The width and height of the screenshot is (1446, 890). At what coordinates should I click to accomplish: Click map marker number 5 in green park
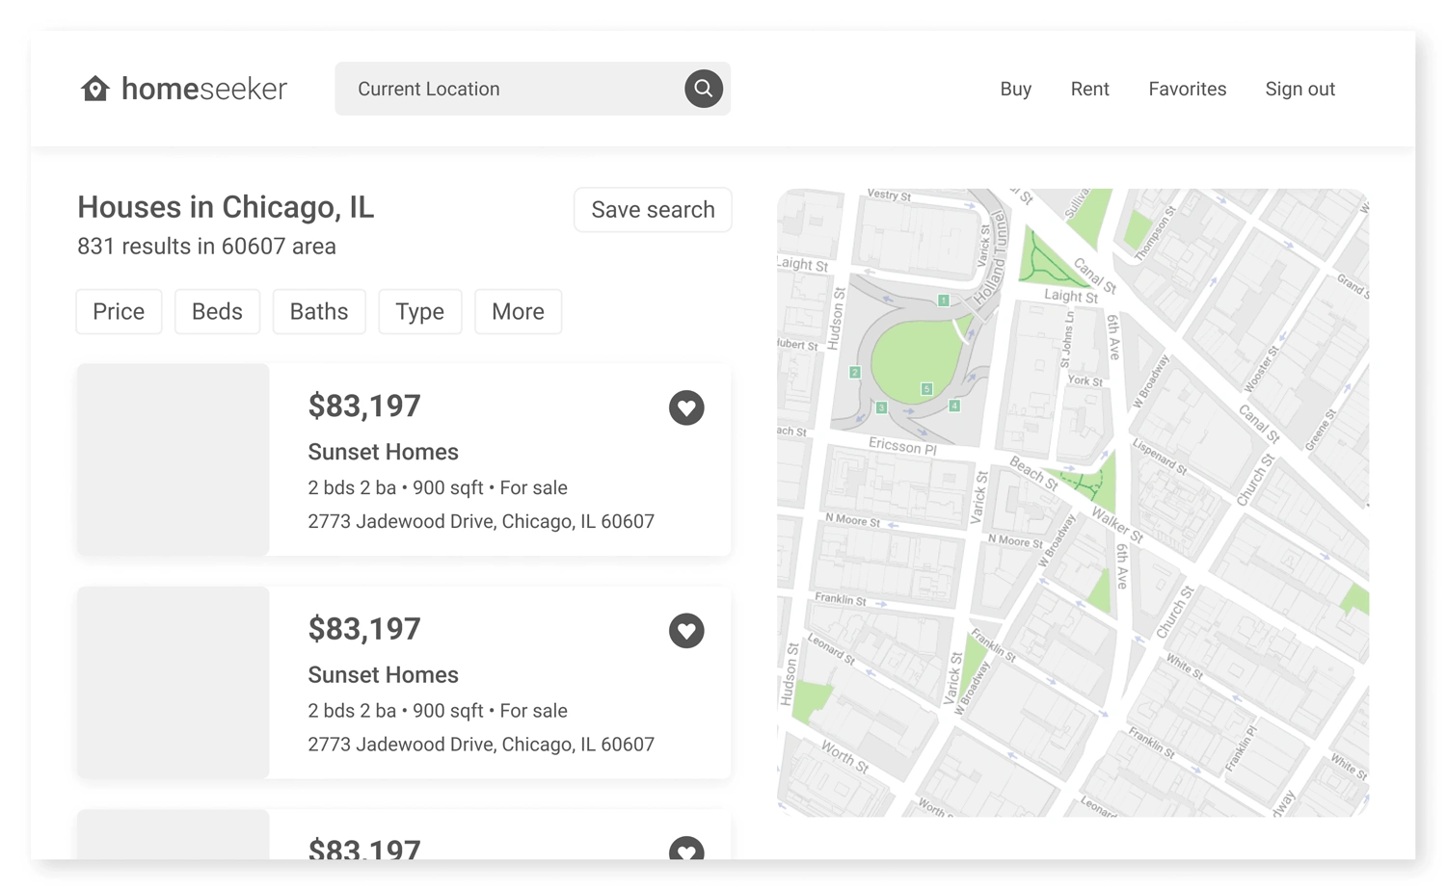(926, 389)
